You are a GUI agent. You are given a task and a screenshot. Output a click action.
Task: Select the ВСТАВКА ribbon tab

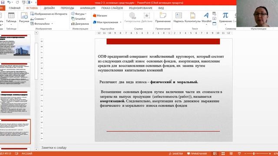[x=32, y=8]
